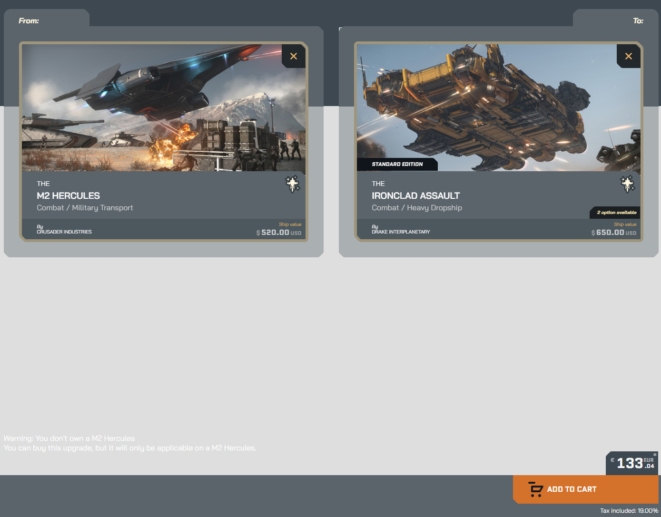Click the ship badge icon on M2 Hercules card

(292, 184)
